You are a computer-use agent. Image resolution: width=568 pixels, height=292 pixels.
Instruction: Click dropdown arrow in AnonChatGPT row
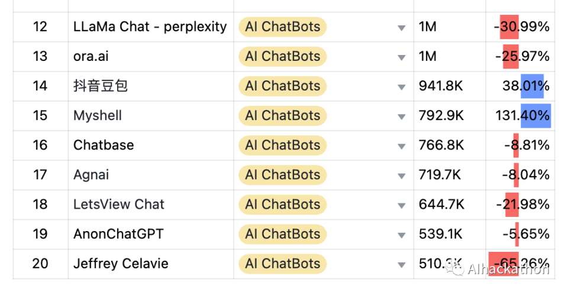point(402,235)
